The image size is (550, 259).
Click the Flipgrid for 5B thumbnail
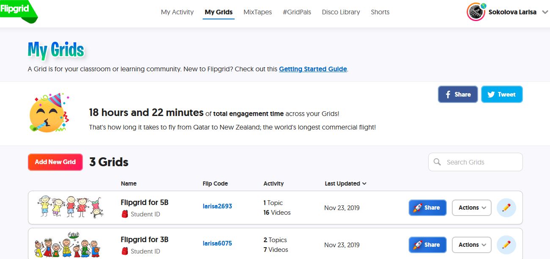coord(70,206)
